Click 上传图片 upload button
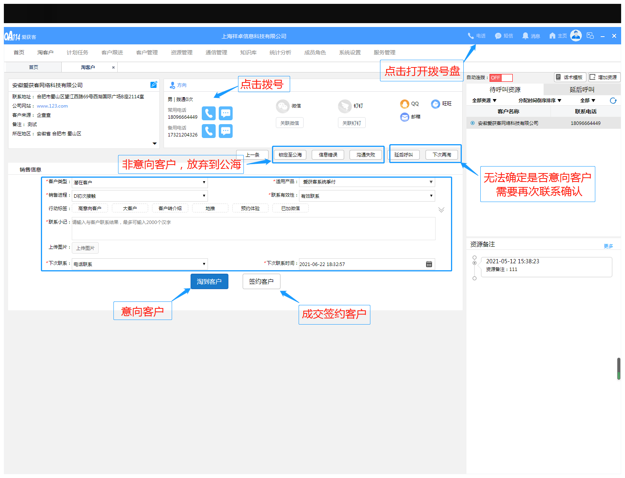Screen dimensions: 625x478 (85, 248)
